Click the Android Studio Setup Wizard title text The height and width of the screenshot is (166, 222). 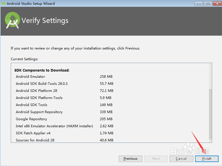click(x=31, y=4)
